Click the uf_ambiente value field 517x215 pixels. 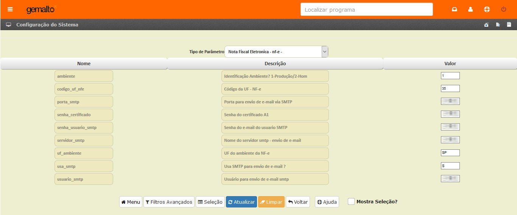coord(450,153)
